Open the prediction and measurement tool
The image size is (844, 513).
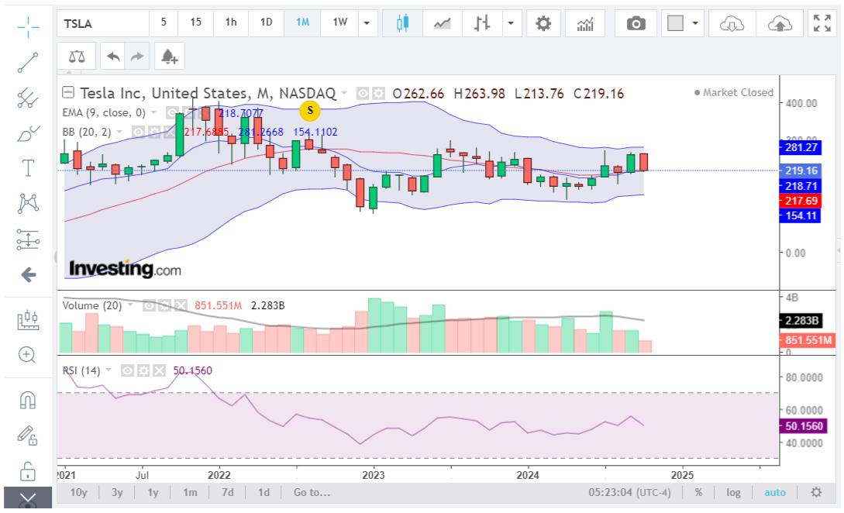tap(27, 239)
